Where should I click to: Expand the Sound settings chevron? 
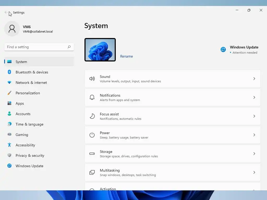[254, 79]
